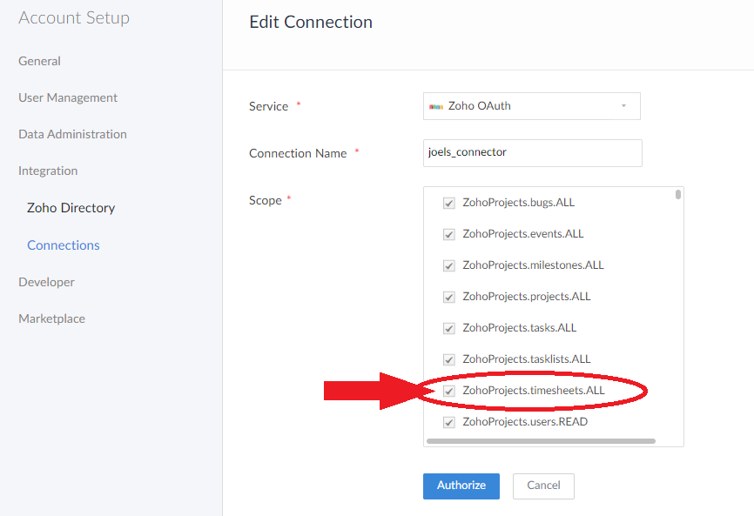
Task: Toggle ZohoProjects.users.READ checkbox
Action: point(449,423)
